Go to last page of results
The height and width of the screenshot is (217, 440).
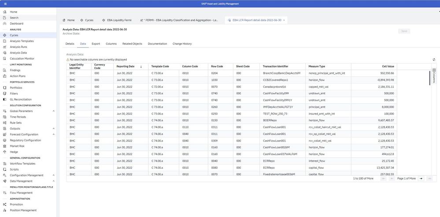tap(429, 178)
